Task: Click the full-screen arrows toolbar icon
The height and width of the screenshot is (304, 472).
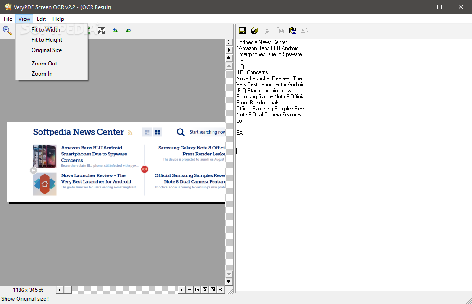Action: click(102, 31)
